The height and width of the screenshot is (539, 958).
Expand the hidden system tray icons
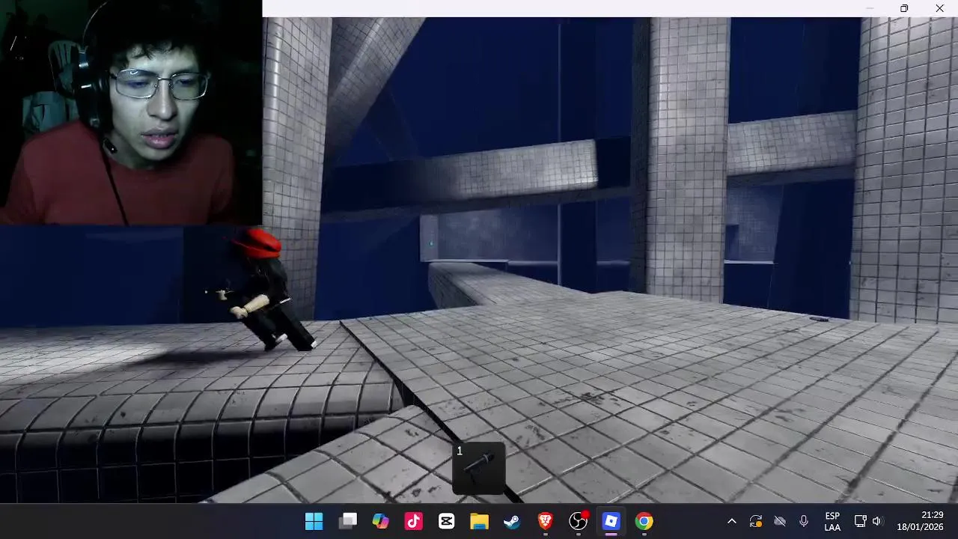click(732, 521)
